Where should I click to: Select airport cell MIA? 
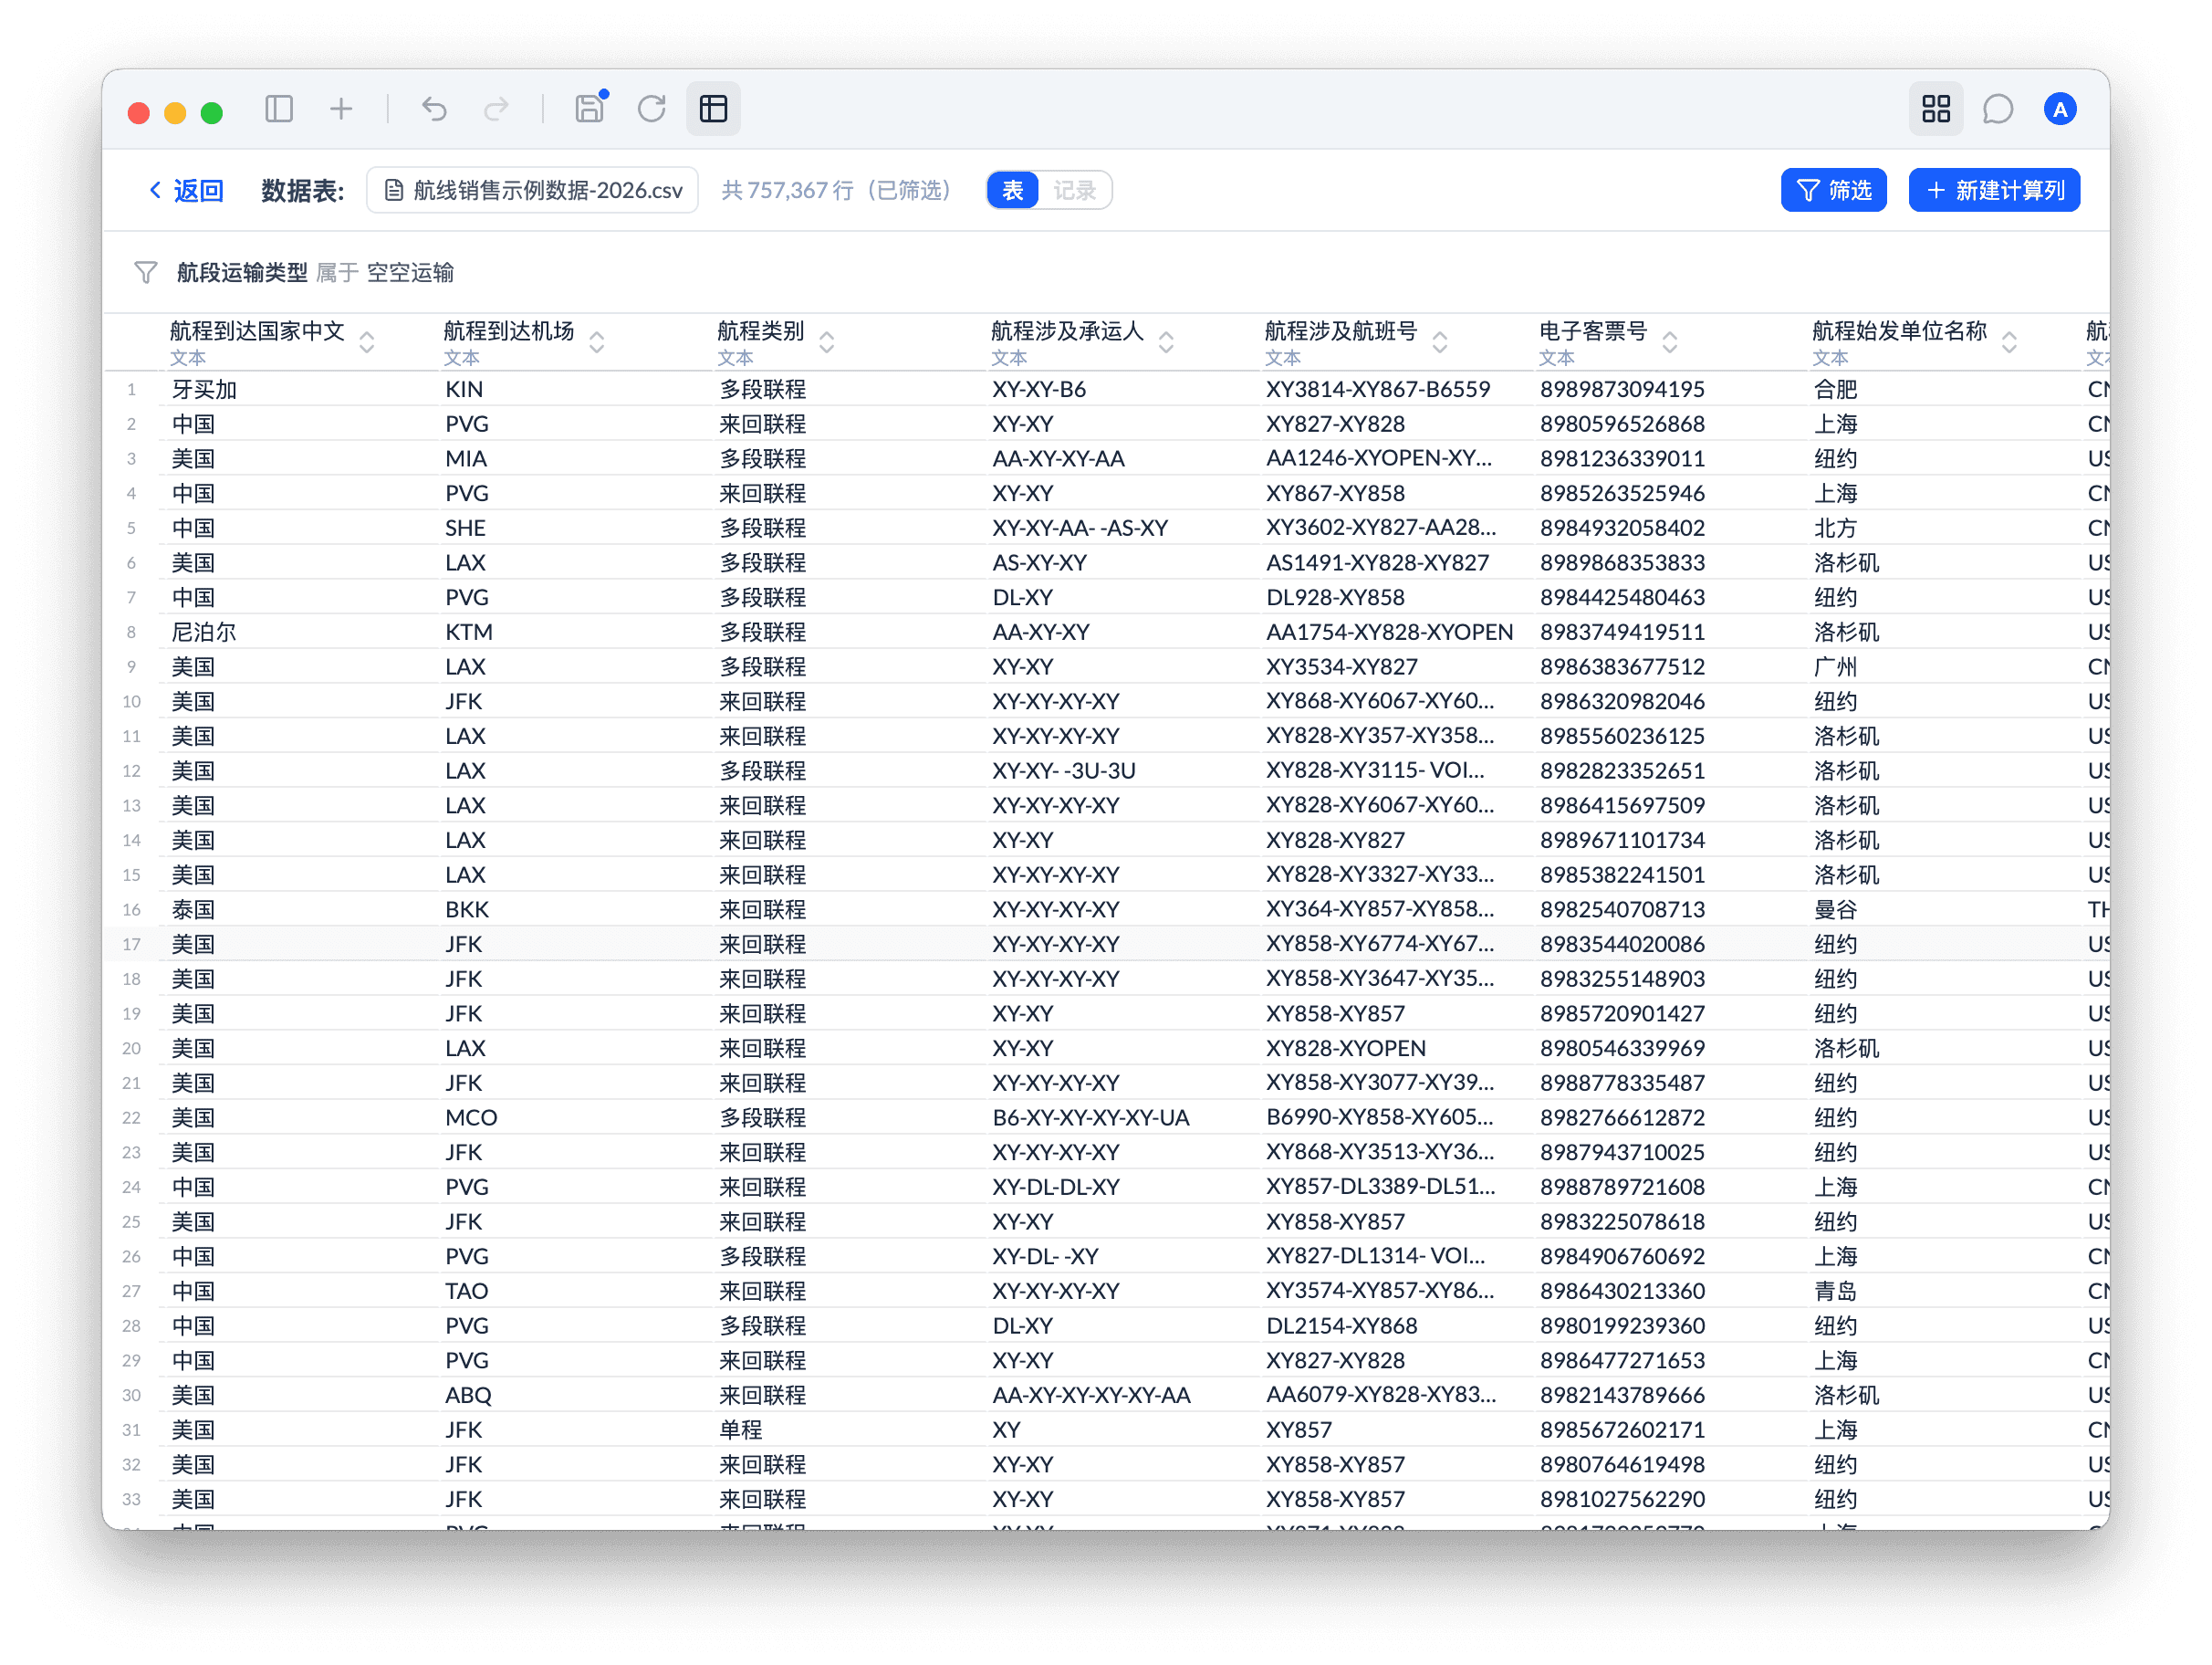click(x=466, y=458)
